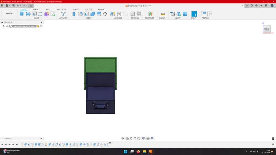
Task: Play the timeline with the play button
Action: pos(9,145)
